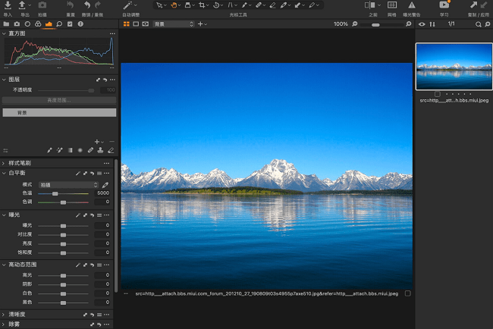This screenshot has width=493, height=329.
Task: Select the orange hand pan tool
Action: pyautogui.click(x=174, y=5)
